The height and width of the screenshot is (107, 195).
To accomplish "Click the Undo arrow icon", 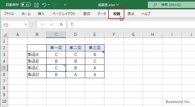I will 44,5.
